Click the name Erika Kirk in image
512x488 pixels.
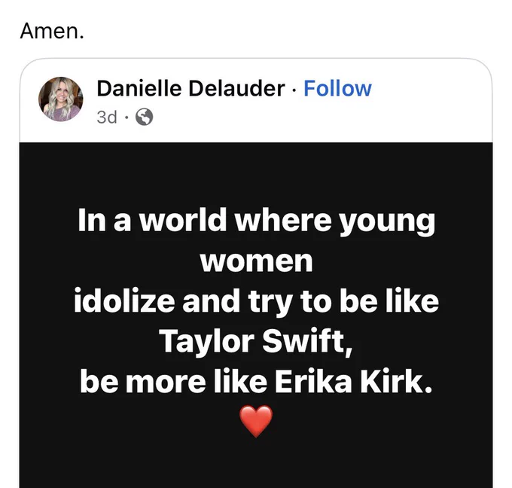353,382
